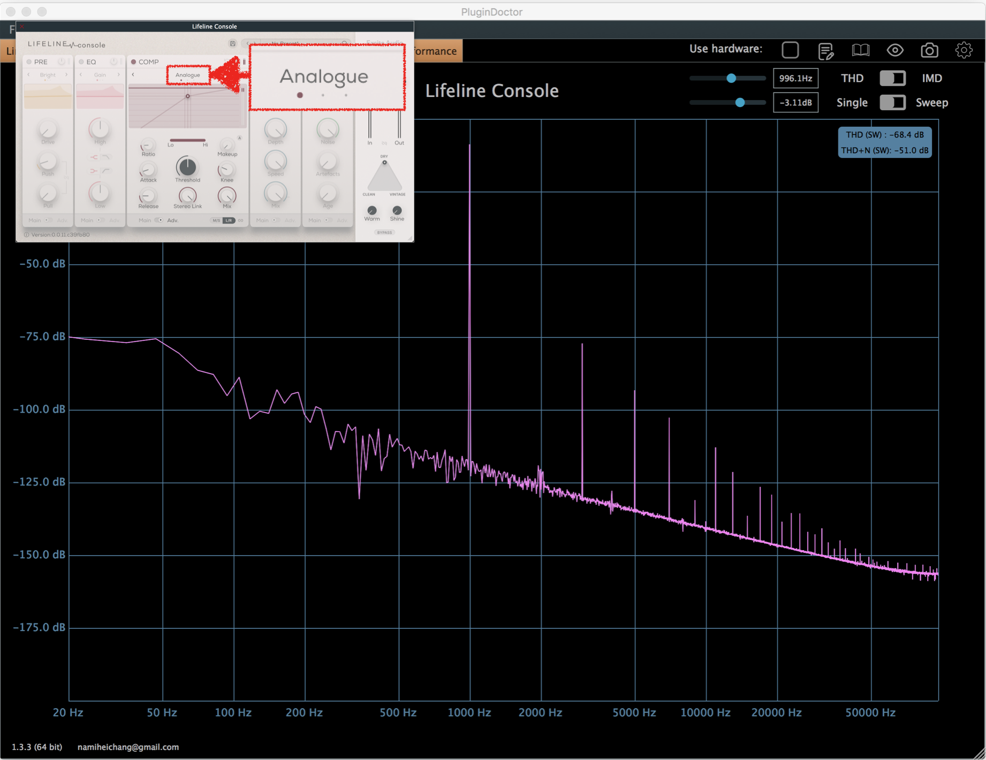
Task: Select L/R stereo mode
Action: pyautogui.click(x=229, y=221)
